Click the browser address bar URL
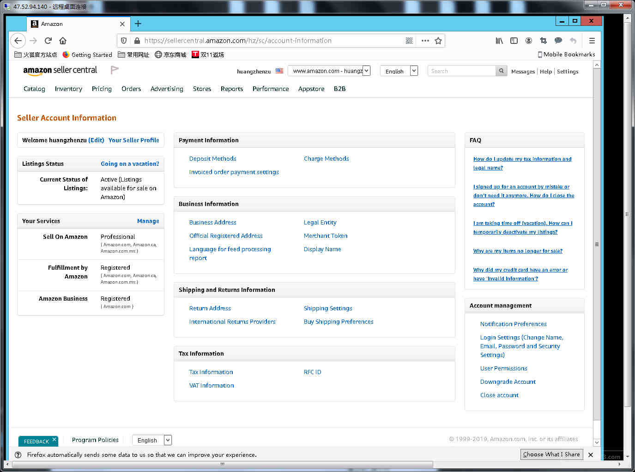The height and width of the screenshot is (472, 635). tap(238, 41)
